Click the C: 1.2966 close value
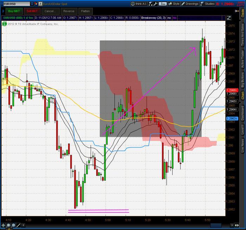 117,18
